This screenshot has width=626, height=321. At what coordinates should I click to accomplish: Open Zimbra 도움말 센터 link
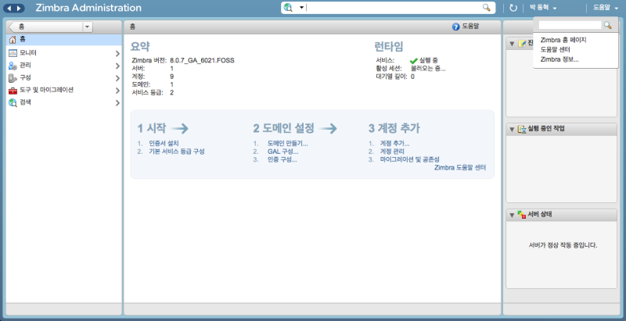(x=460, y=168)
